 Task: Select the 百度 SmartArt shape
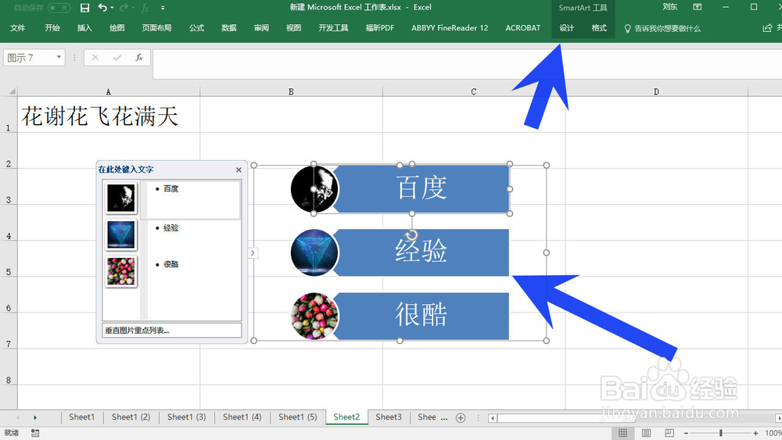[422, 189]
